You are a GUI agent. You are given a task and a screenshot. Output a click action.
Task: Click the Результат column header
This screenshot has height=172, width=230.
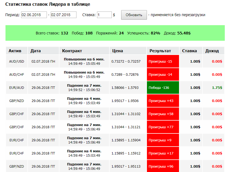click(163, 51)
